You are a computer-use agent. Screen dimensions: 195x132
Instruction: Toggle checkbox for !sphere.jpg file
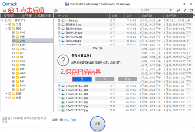click(x=59, y=20)
